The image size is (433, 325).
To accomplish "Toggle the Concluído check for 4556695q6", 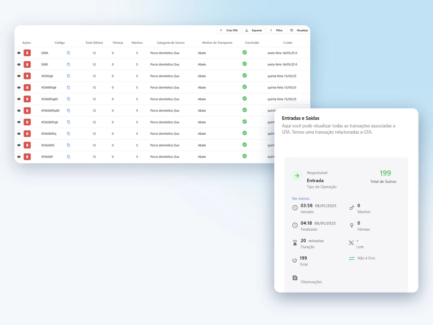I will (245, 87).
